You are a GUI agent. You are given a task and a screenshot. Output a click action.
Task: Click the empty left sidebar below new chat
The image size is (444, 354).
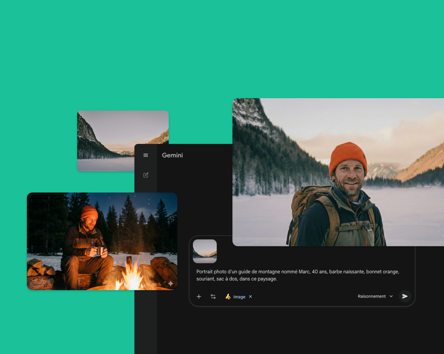tap(146, 319)
